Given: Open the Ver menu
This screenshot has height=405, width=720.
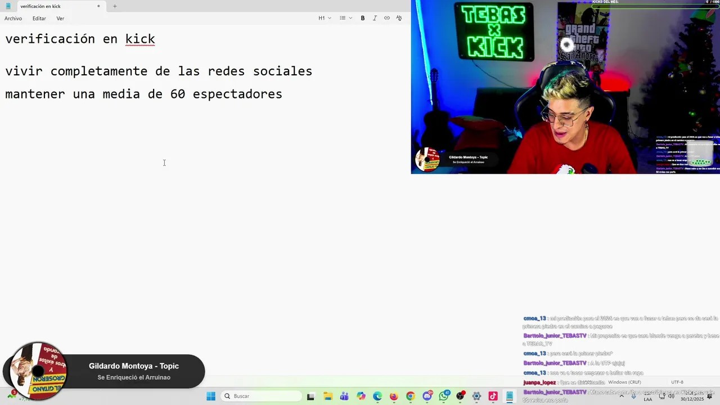Looking at the screenshot, I should point(60,19).
